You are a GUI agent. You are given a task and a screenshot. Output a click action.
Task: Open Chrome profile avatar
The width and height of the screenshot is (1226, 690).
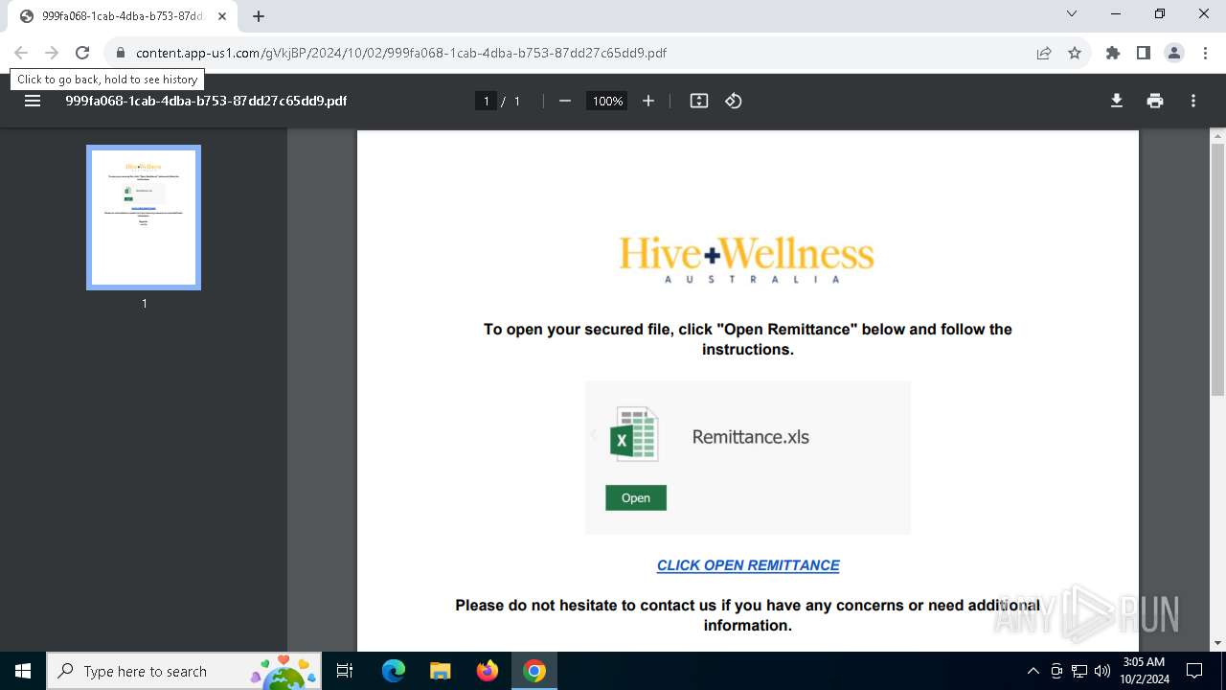pyautogui.click(x=1174, y=53)
